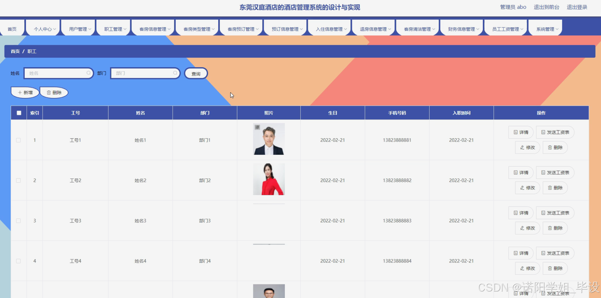Viewport: 601px width, 298px height.
Task: Open 详情 for row 工号3
Action: point(521,213)
